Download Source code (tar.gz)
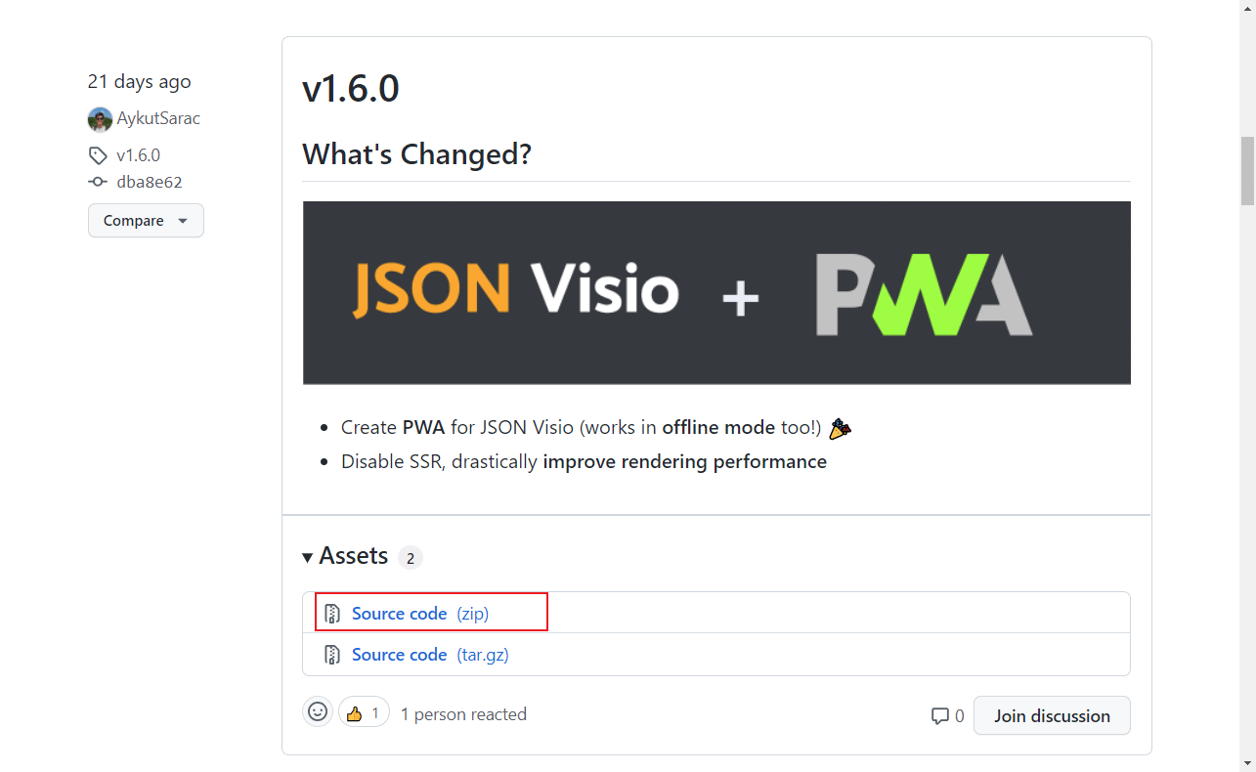The height and width of the screenshot is (772, 1256). pyautogui.click(x=430, y=655)
